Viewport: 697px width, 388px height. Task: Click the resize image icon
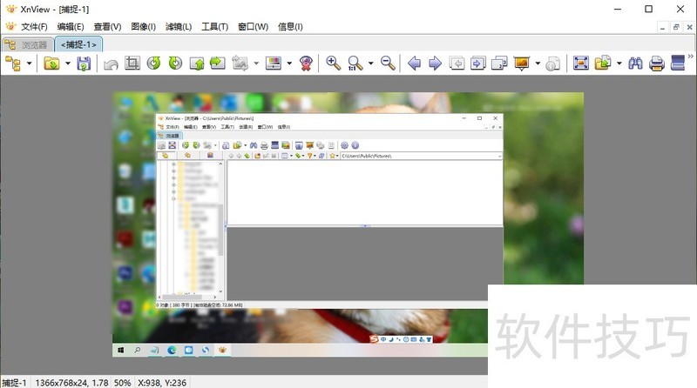pos(240,64)
